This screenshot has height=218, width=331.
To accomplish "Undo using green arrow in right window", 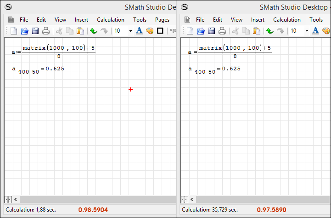I will 270,31.
